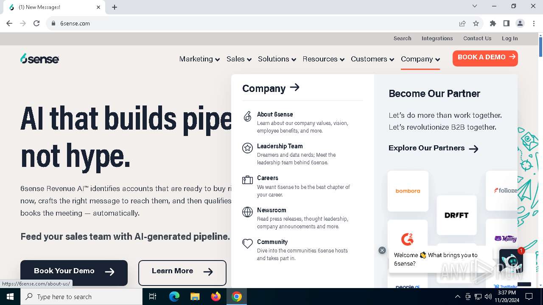
Task: Open the notification center icon
Action: (529, 297)
